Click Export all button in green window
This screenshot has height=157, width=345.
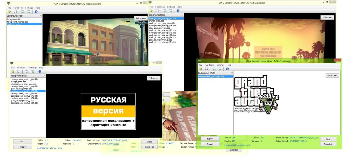point(328,144)
